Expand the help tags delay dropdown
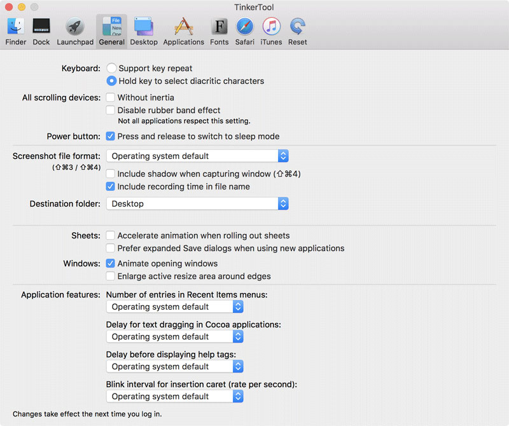 tap(174, 367)
